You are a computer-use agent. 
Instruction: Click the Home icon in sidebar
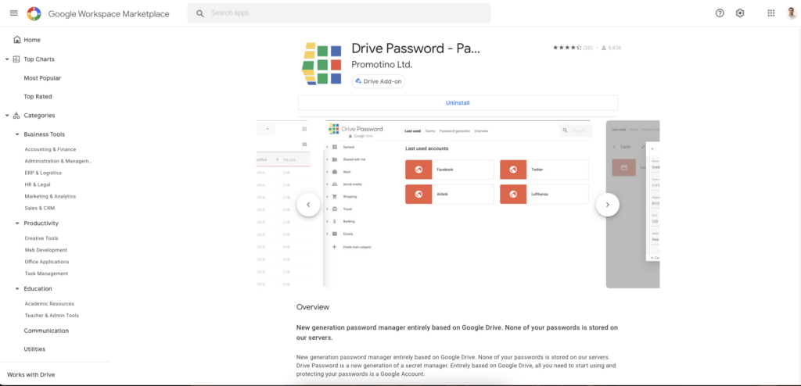[17, 40]
